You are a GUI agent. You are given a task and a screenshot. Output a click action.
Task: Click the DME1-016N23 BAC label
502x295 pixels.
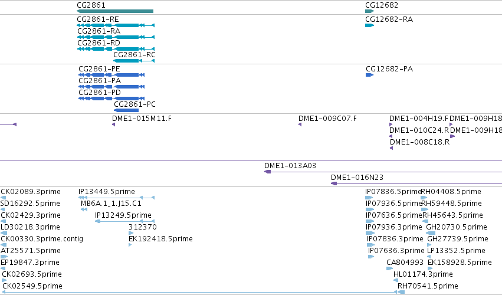pos(357,178)
